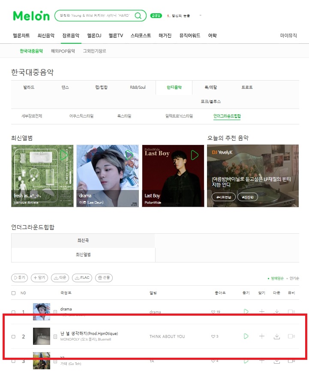This screenshot has height=371, width=309.
Task: Play the drama album by Lee Deun
Action: (129, 155)
